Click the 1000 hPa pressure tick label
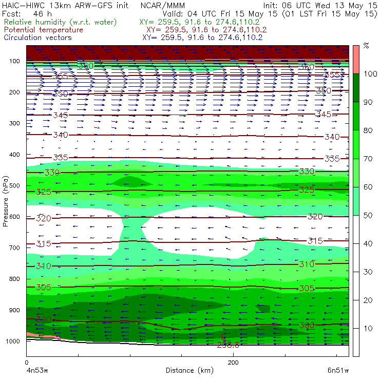This screenshot has height=380, width=380. [x=13, y=341]
